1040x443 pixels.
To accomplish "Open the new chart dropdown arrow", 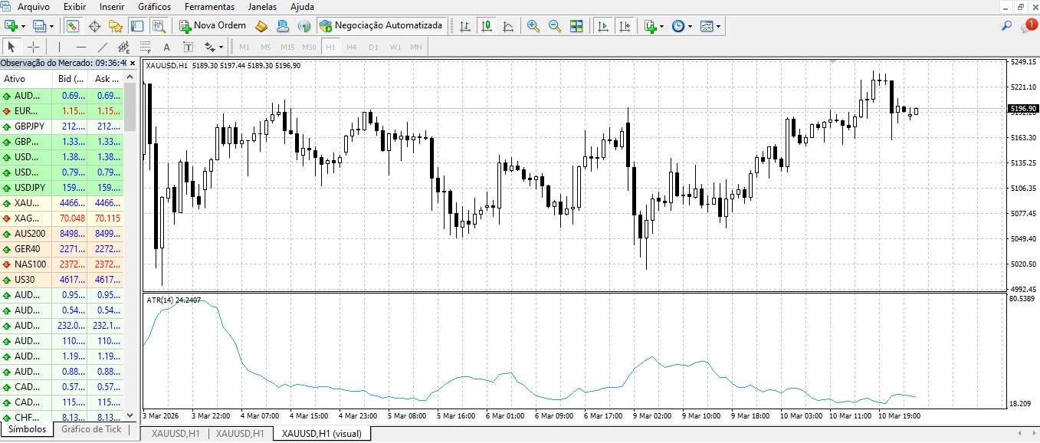I will point(661,25).
